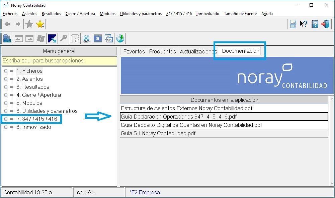
Task: Expand the 5. Modulos tree node
Action: 6,103
